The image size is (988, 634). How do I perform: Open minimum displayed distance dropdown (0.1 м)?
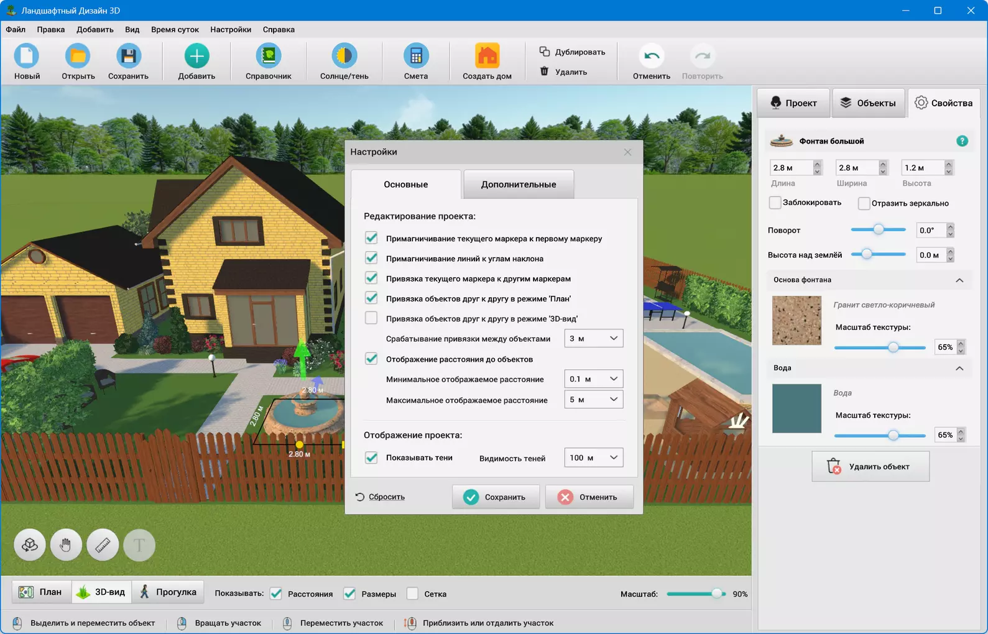(594, 379)
